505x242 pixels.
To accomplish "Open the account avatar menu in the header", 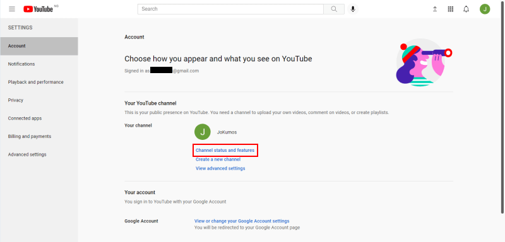I will coord(485,9).
